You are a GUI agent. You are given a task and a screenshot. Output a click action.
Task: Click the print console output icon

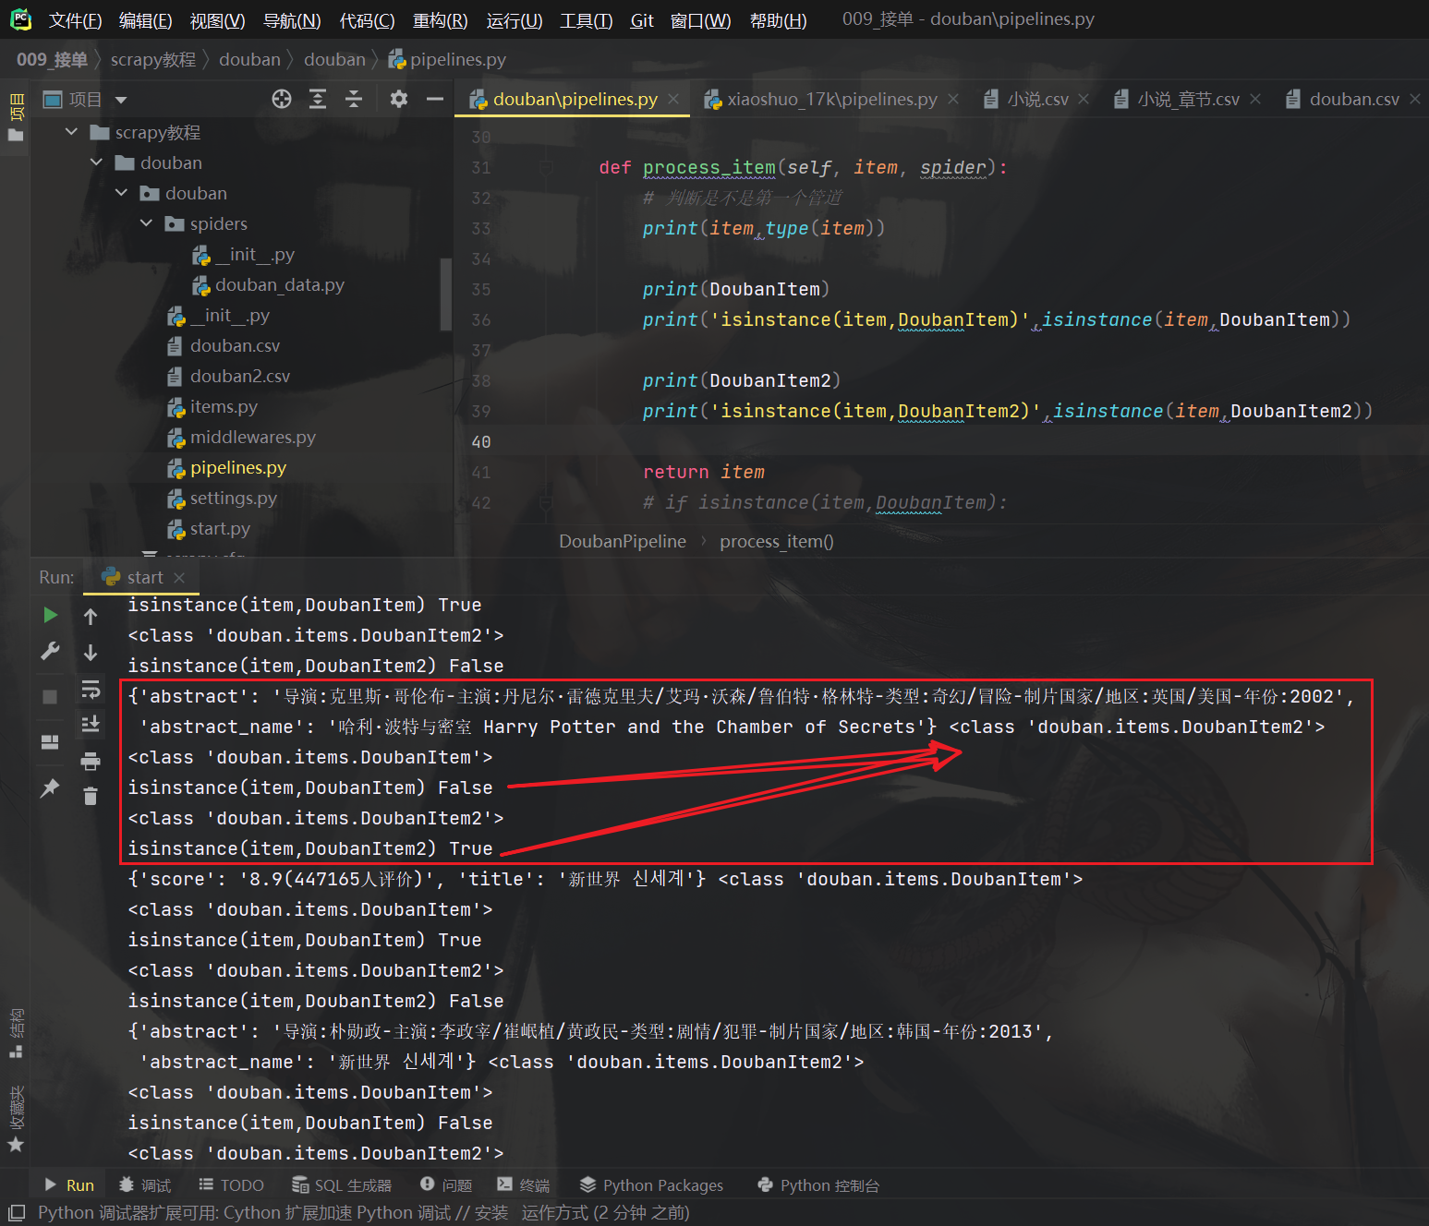[x=91, y=761]
